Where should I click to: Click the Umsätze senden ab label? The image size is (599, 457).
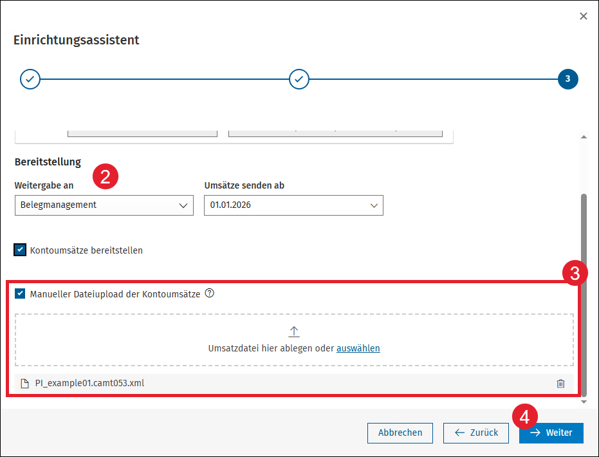[x=244, y=185]
